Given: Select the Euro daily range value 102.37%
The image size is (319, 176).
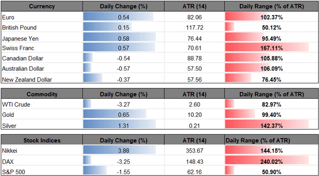Looking at the screenshot, I should click(x=272, y=18).
